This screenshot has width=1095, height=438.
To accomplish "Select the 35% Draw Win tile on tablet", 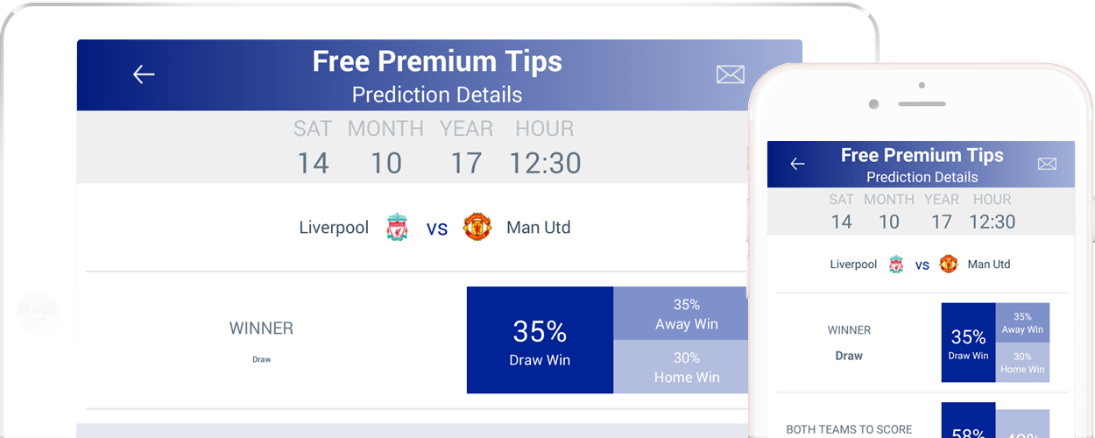I will (540, 340).
